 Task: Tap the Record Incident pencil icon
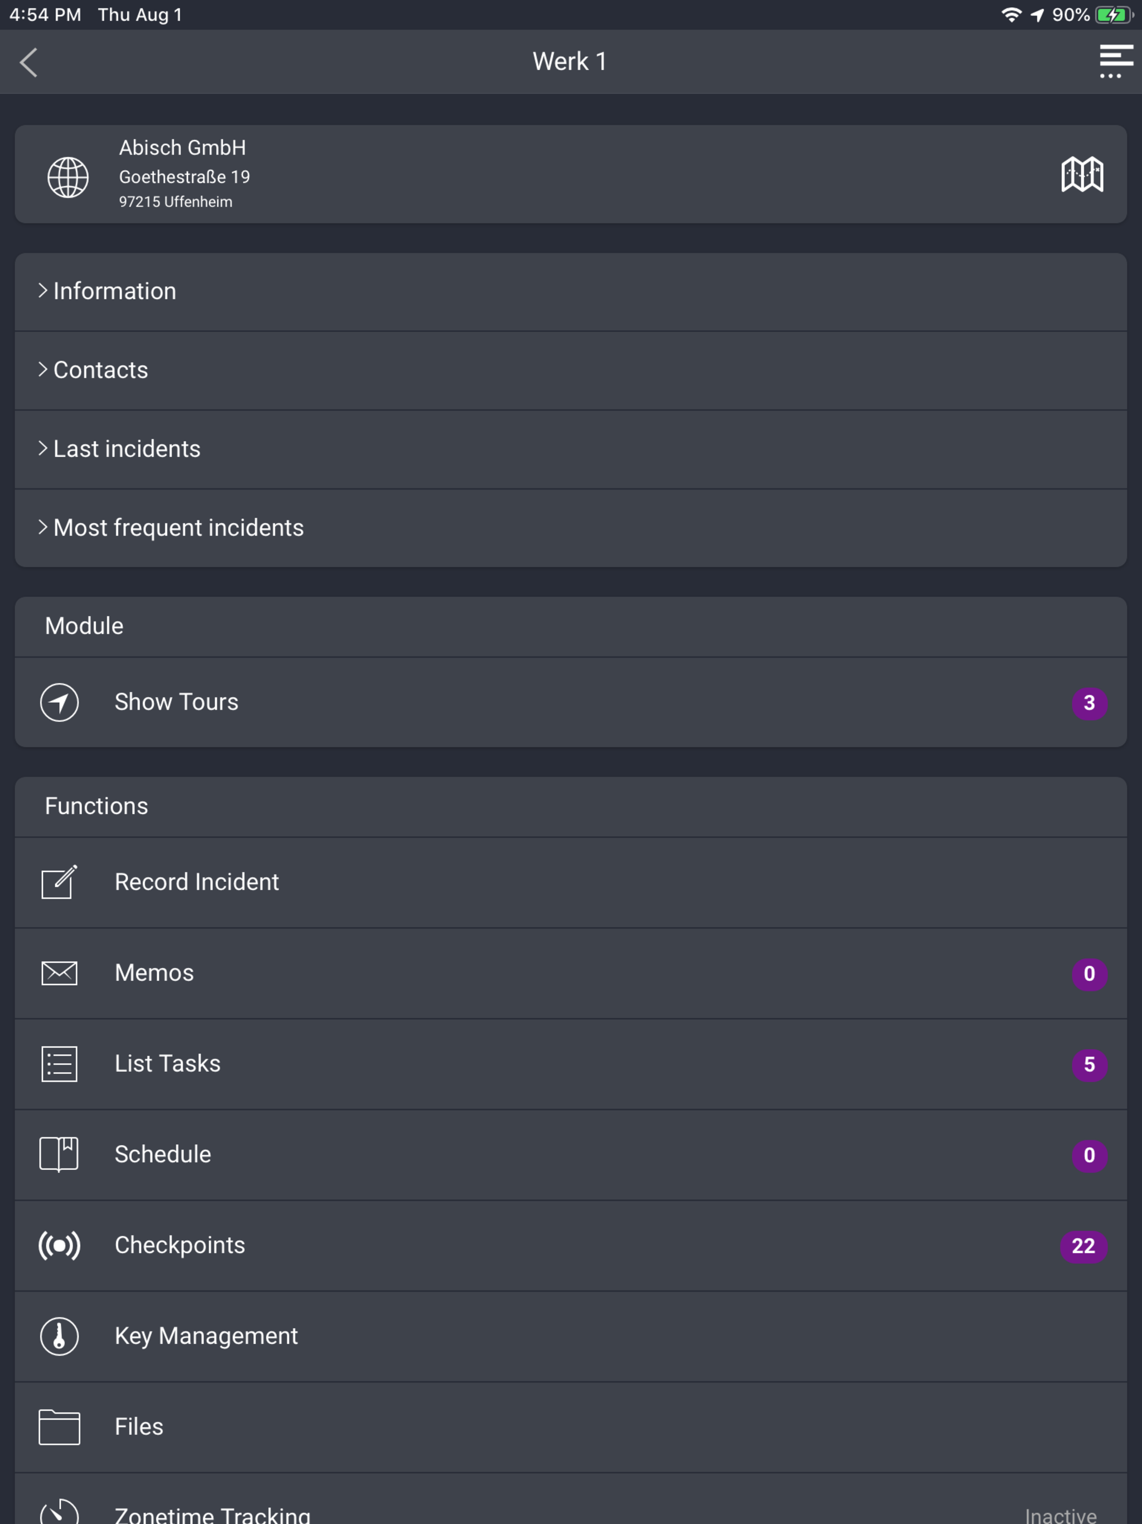point(59,882)
